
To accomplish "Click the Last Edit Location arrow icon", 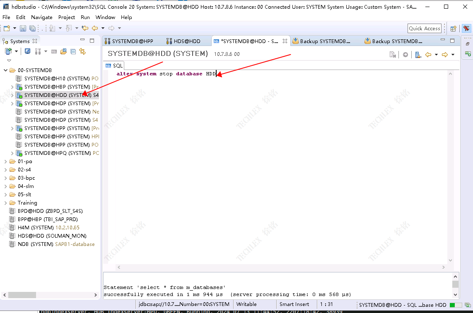I will click(85, 28).
